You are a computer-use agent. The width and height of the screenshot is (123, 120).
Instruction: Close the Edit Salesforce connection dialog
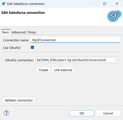click(x=117, y=4)
